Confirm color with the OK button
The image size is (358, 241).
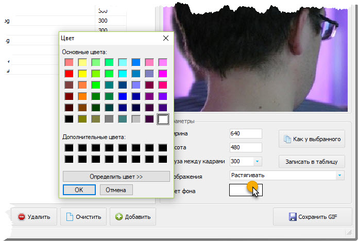(79, 190)
